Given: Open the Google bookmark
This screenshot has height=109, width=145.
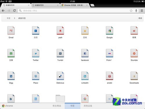Looking at the screenshot, I should click(110, 32).
